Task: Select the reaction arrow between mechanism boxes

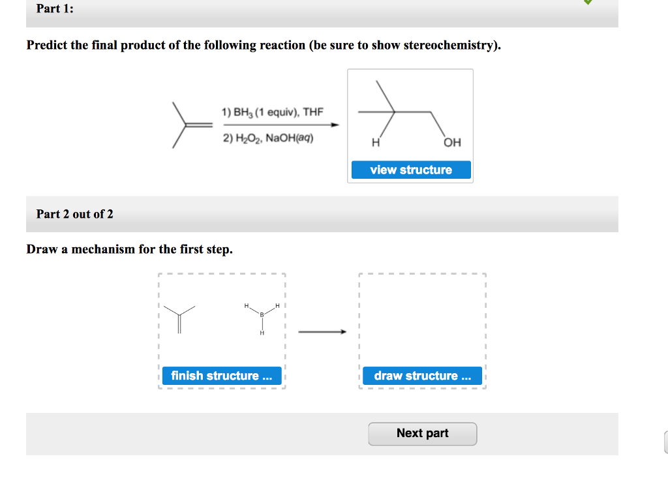Action: [x=322, y=331]
